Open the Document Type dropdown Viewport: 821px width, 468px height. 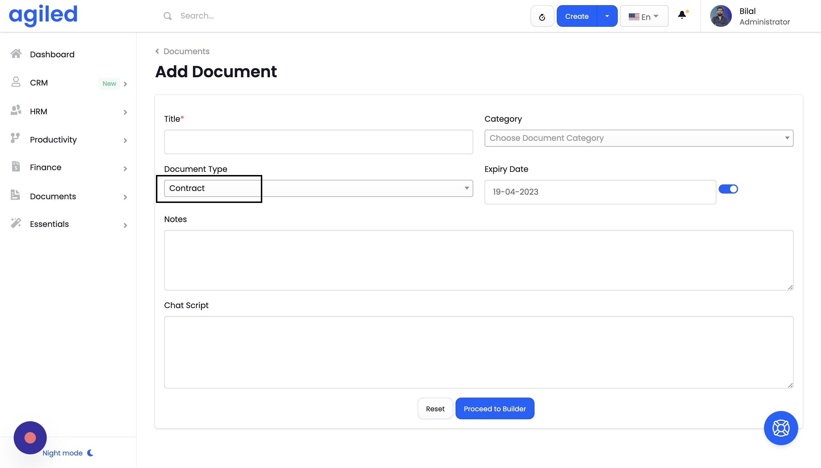coord(318,188)
